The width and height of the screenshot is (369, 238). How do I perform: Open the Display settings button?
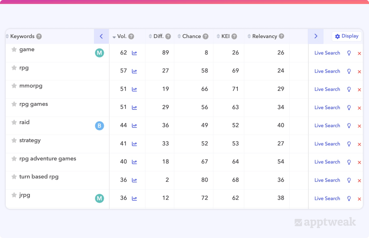click(x=347, y=36)
